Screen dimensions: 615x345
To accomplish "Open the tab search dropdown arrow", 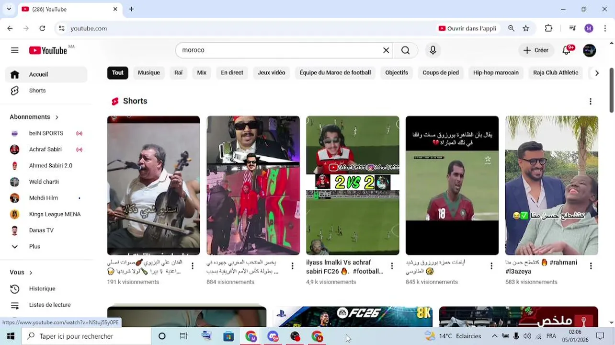I will 9,9.
